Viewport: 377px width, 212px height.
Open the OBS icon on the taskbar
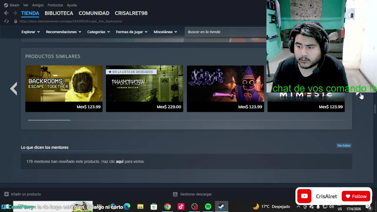tap(194, 207)
